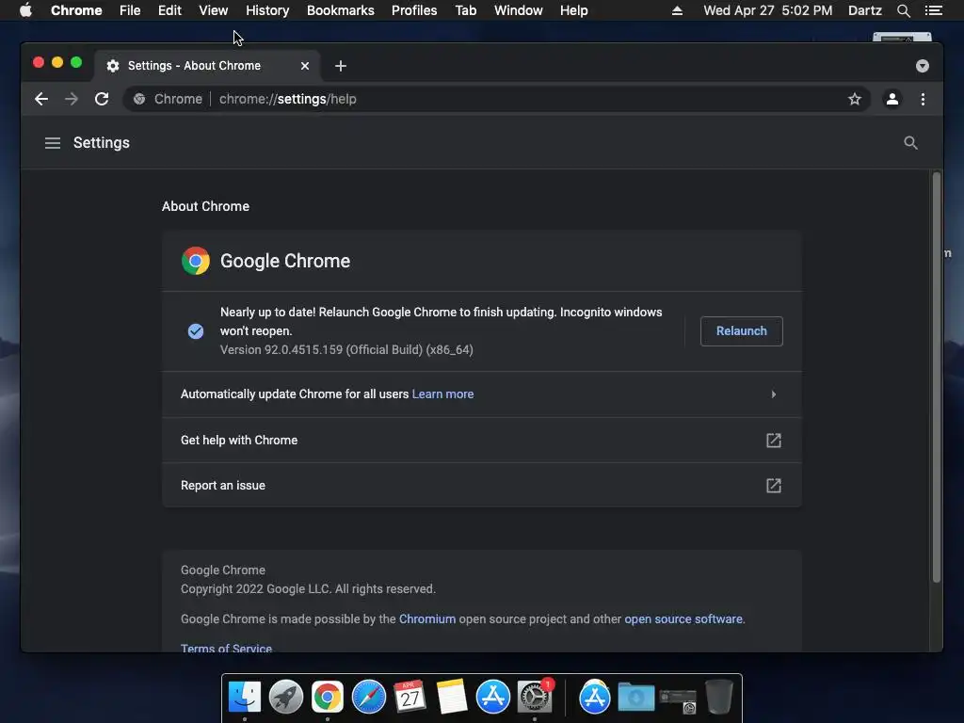Open Launchpad rocket in the Dock

[x=286, y=697]
